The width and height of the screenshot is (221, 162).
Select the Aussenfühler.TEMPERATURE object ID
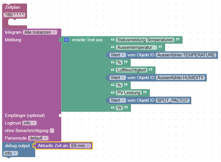(186, 55)
